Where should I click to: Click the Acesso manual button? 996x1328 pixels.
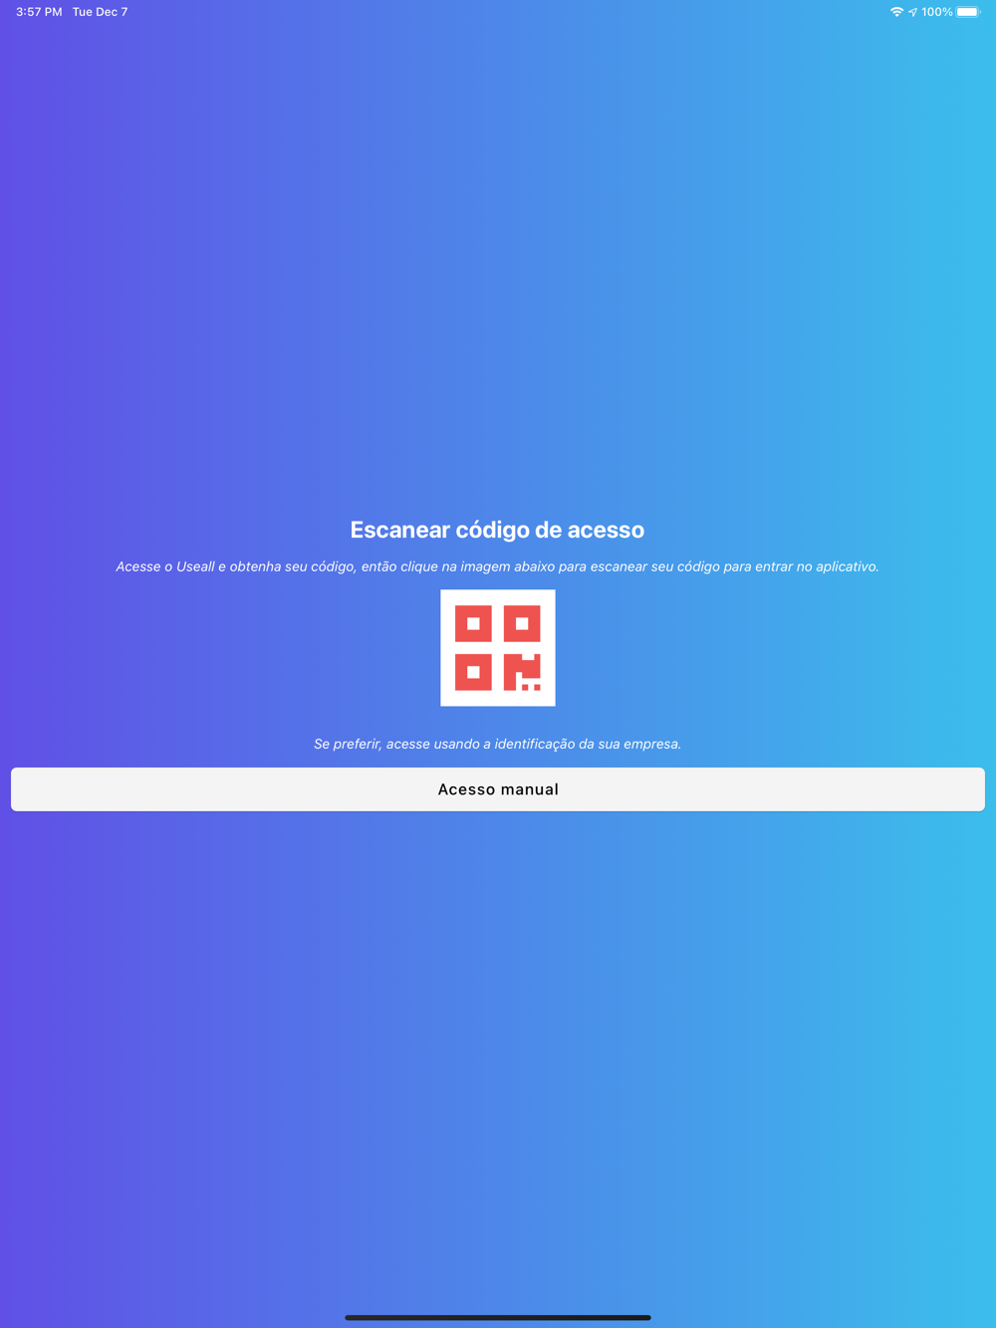(498, 789)
